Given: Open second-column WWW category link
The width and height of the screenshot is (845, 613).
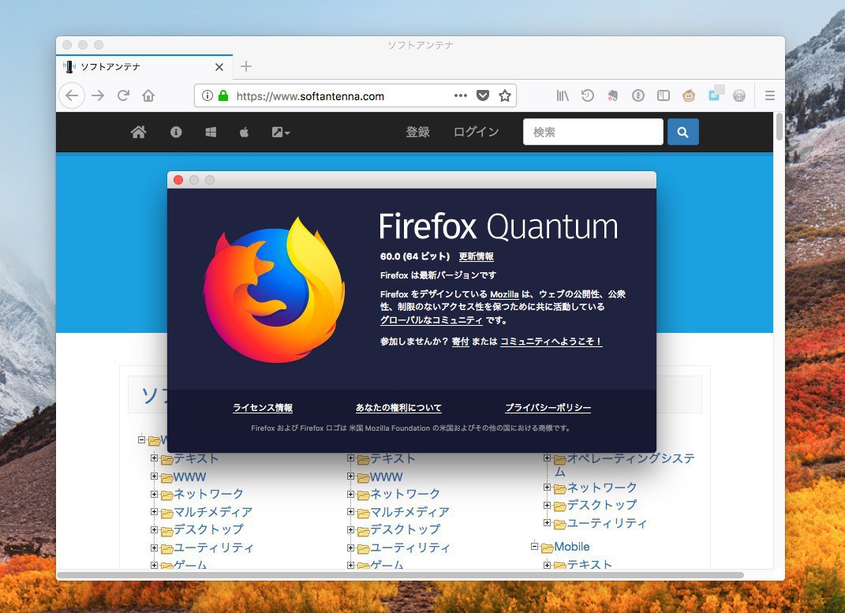Looking at the screenshot, I should pyautogui.click(x=387, y=477).
